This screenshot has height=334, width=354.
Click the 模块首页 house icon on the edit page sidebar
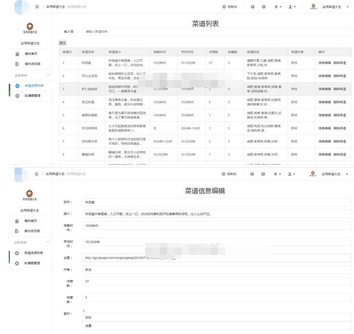(17, 220)
